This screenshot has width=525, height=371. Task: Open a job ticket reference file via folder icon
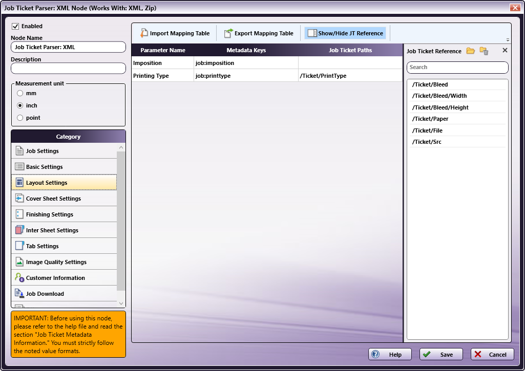point(470,51)
